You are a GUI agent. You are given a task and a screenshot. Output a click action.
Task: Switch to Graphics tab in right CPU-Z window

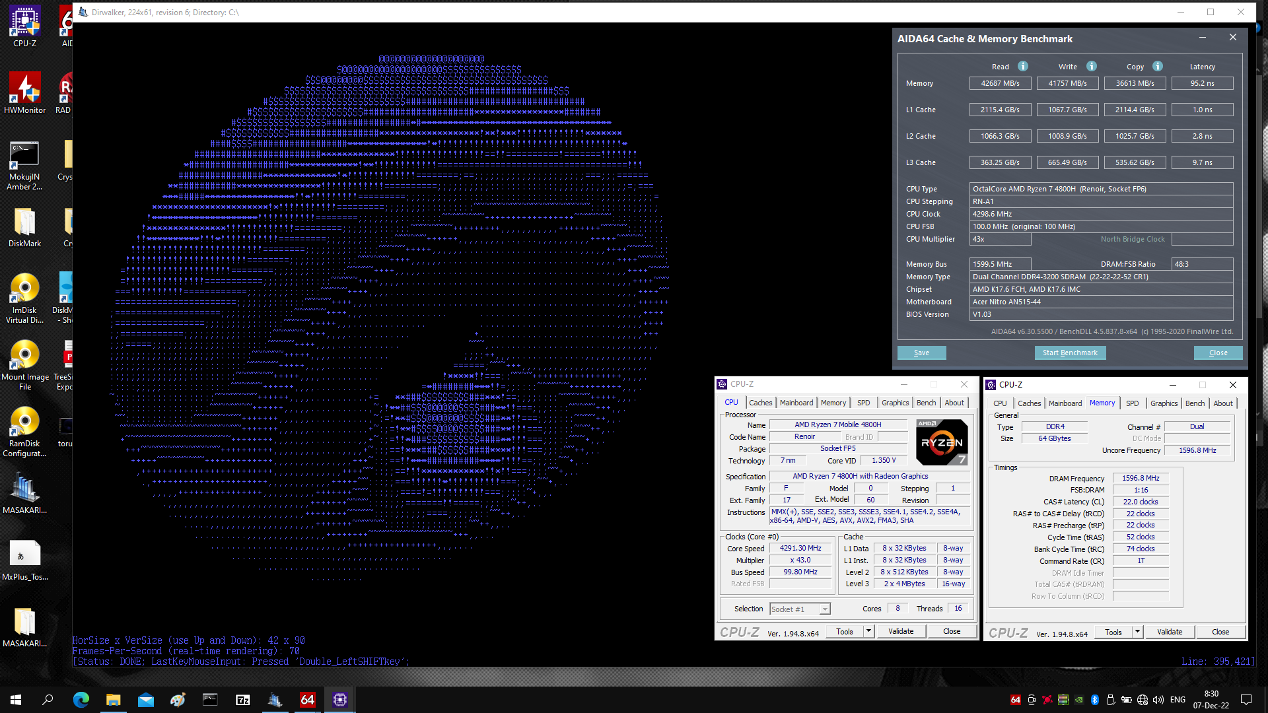(1164, 403)
